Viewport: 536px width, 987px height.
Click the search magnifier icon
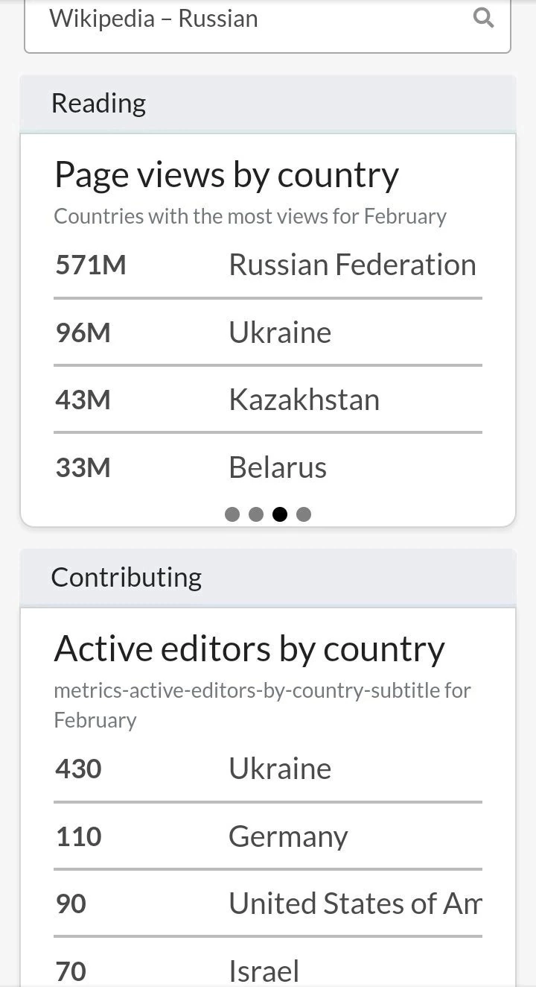pos(484,18)
